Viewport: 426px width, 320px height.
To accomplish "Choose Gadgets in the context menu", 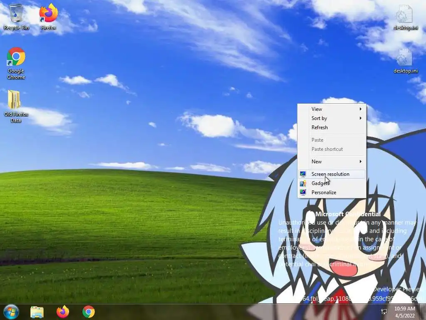I will [x=332, y=183].
